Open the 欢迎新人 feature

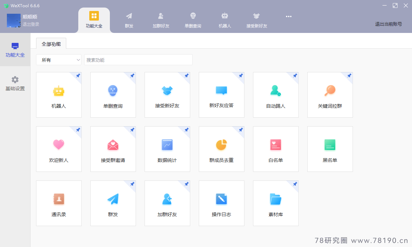(59, 149)
